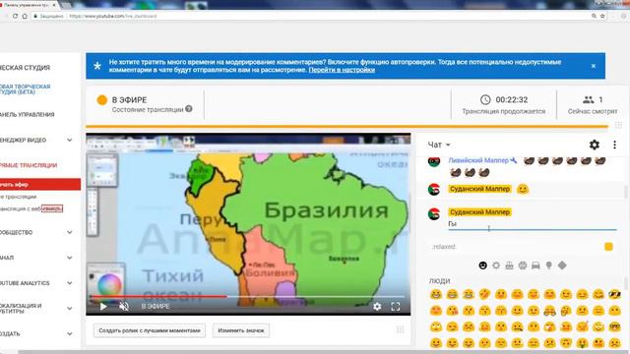
Task: Expand Канал section in the sidebar
Action: [70, 258]
